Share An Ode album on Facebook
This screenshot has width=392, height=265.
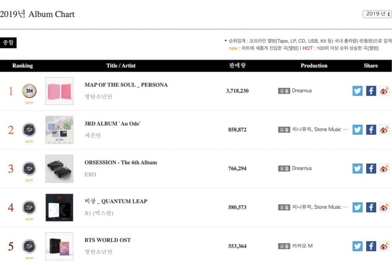click(371, 129)
